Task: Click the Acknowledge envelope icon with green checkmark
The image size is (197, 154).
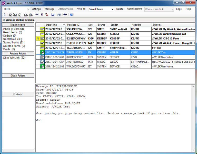Action: [20, 15]
